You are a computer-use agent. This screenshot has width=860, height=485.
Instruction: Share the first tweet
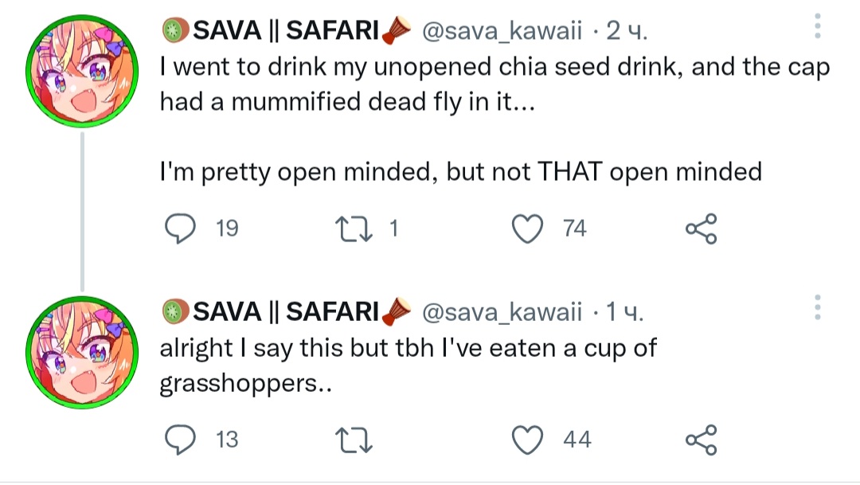[x=701, y=229]
